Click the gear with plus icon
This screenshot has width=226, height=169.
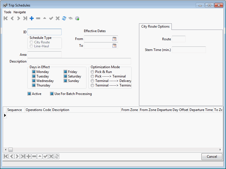pos(77,18)
